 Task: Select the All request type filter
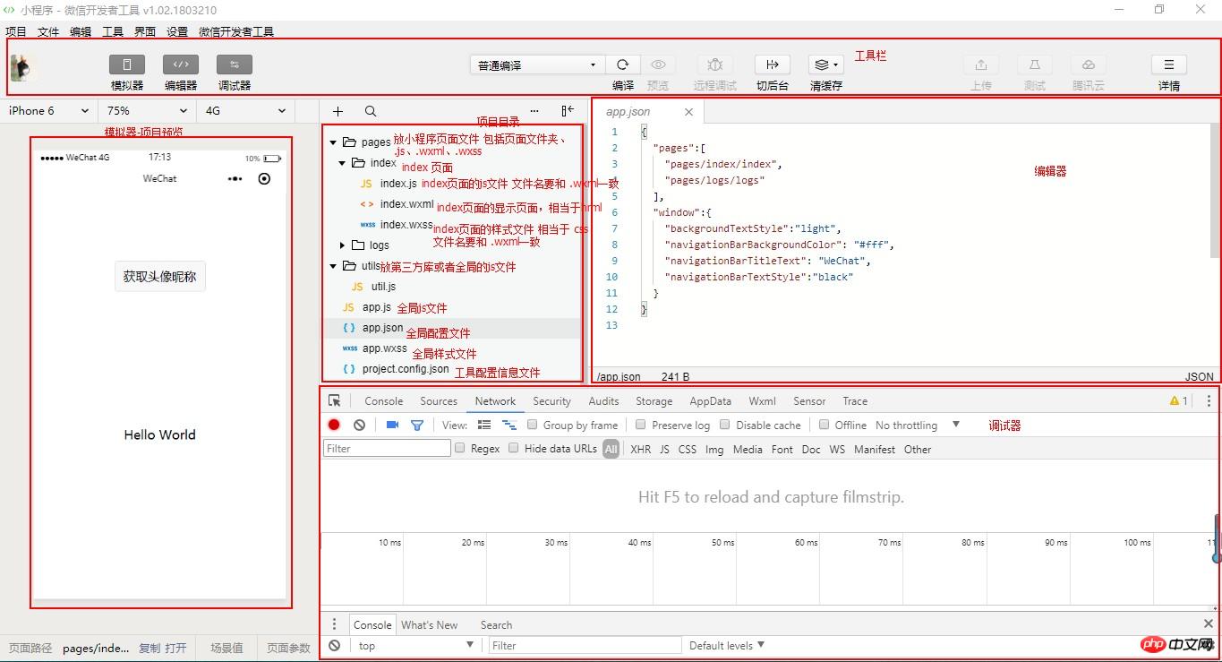611,449
